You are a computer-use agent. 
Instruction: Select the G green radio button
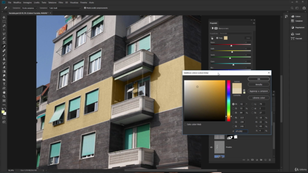[233, 122]
